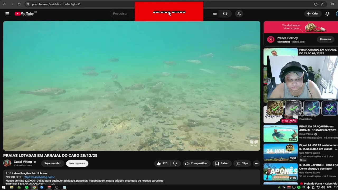Click the video title Praias Lotadas em Arraial
The image size is (338, 190).
50,155
